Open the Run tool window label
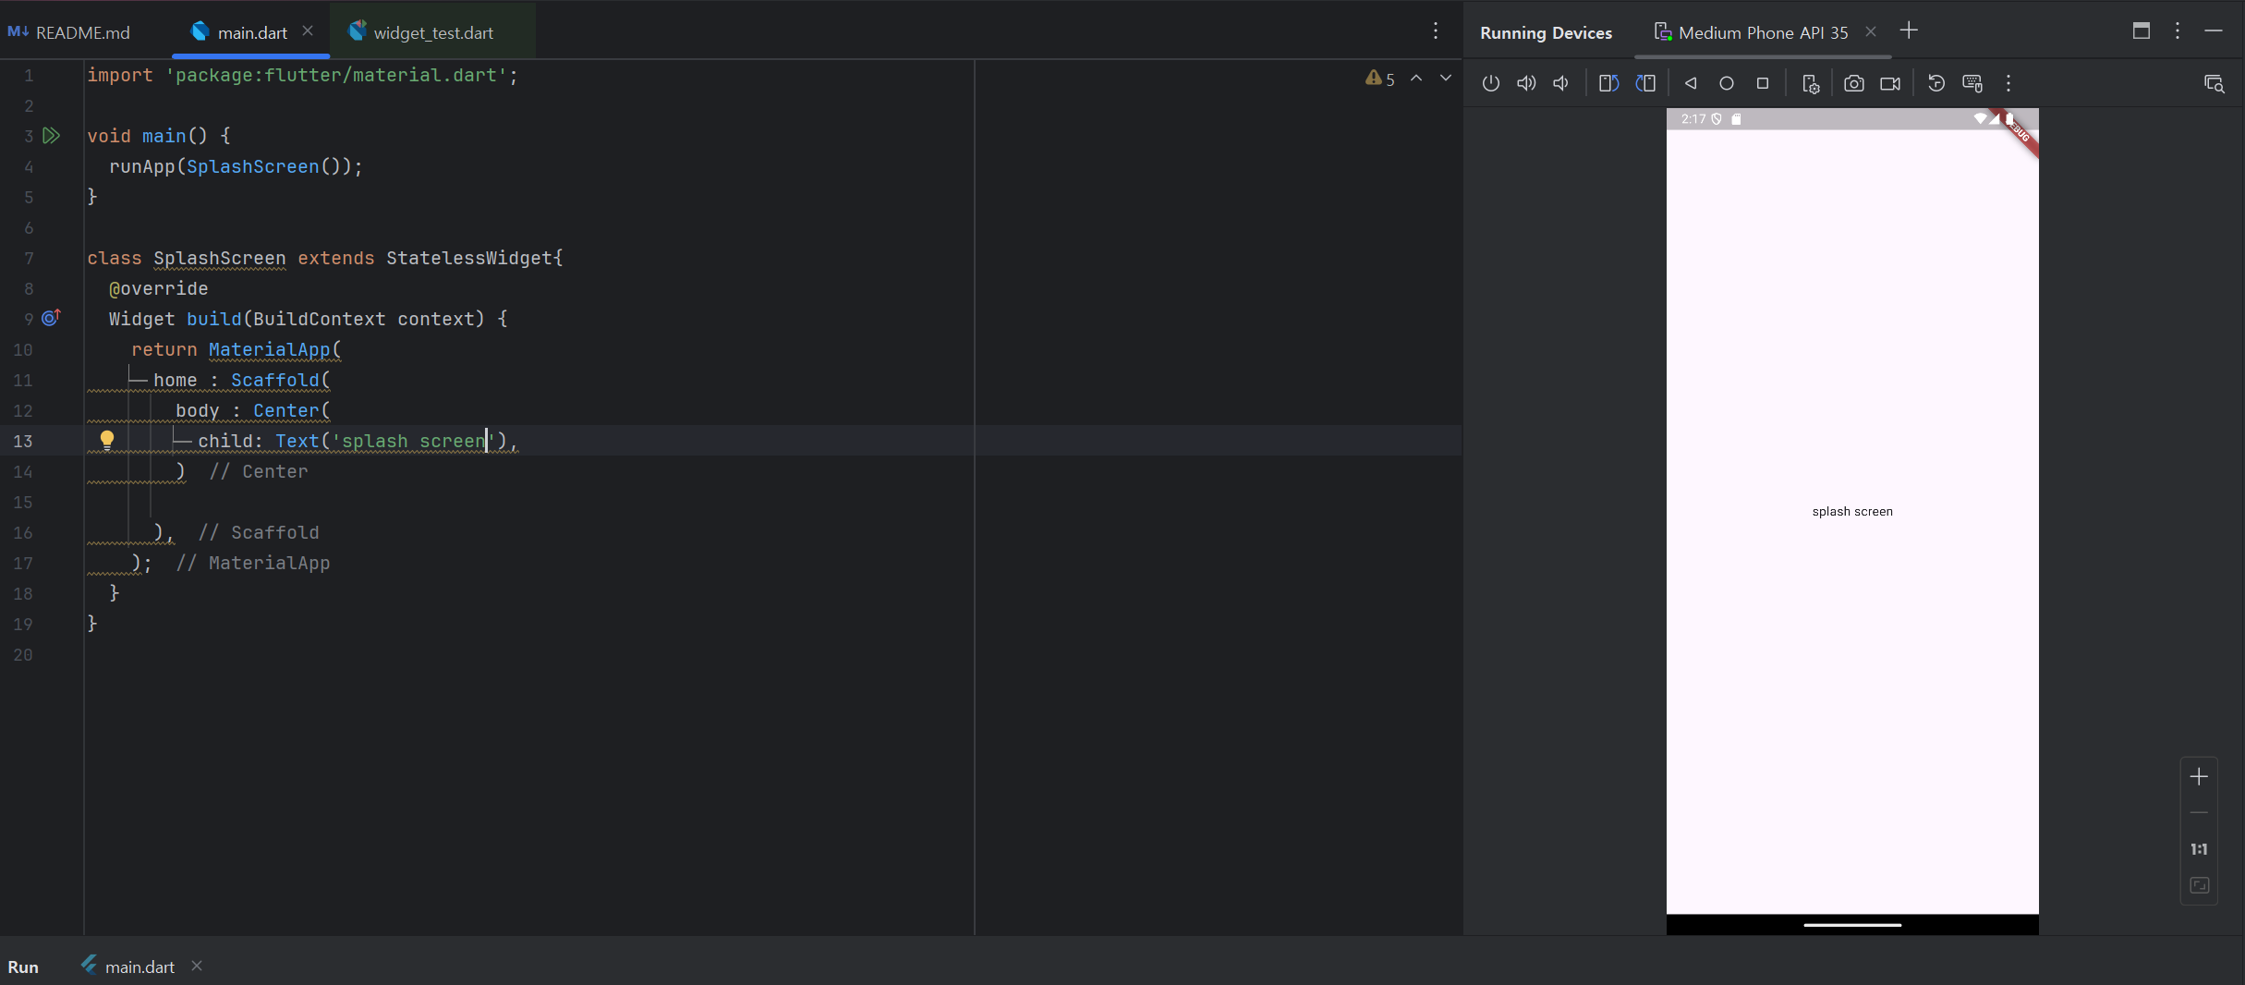Viewport: 2245px width, 985px height. (23, 967)
